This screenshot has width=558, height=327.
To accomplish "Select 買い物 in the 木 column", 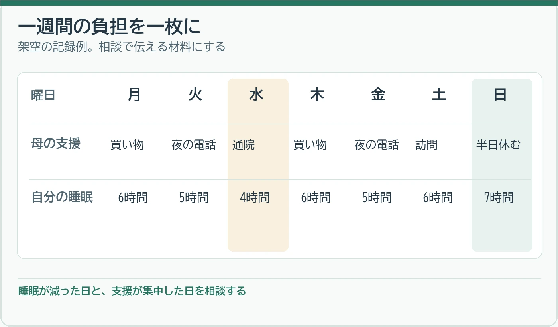I will coord(310,145).
